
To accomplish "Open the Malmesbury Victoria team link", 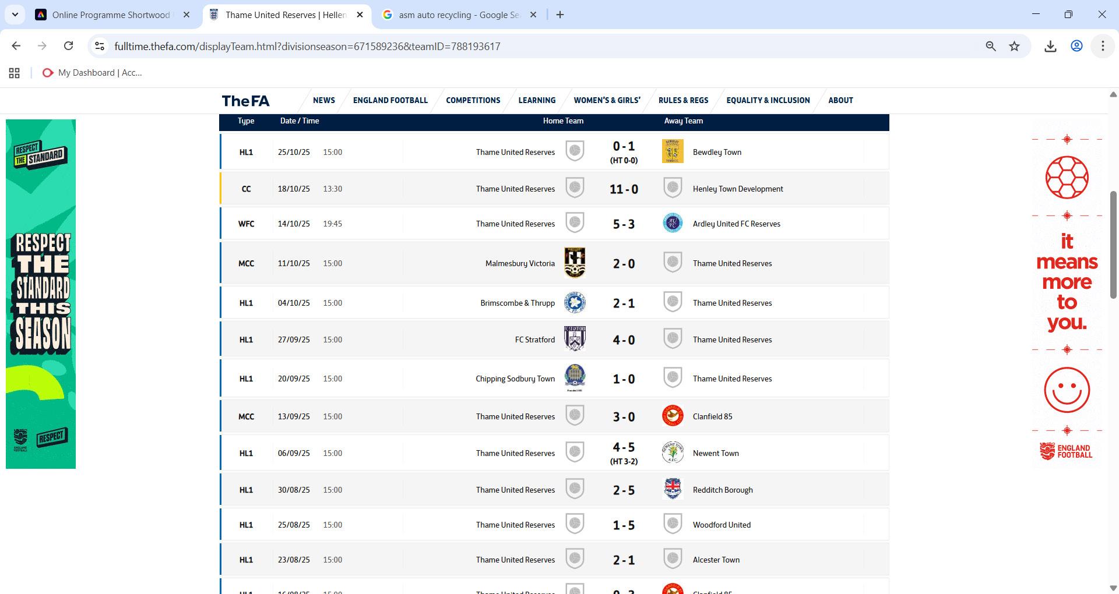I will click(520, 263).
